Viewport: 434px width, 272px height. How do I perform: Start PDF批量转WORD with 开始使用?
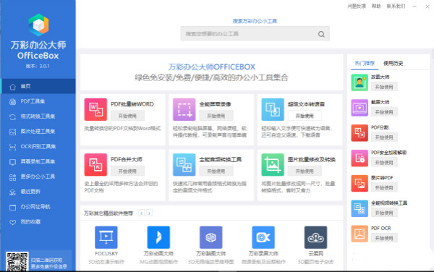[x=127, y=116]
